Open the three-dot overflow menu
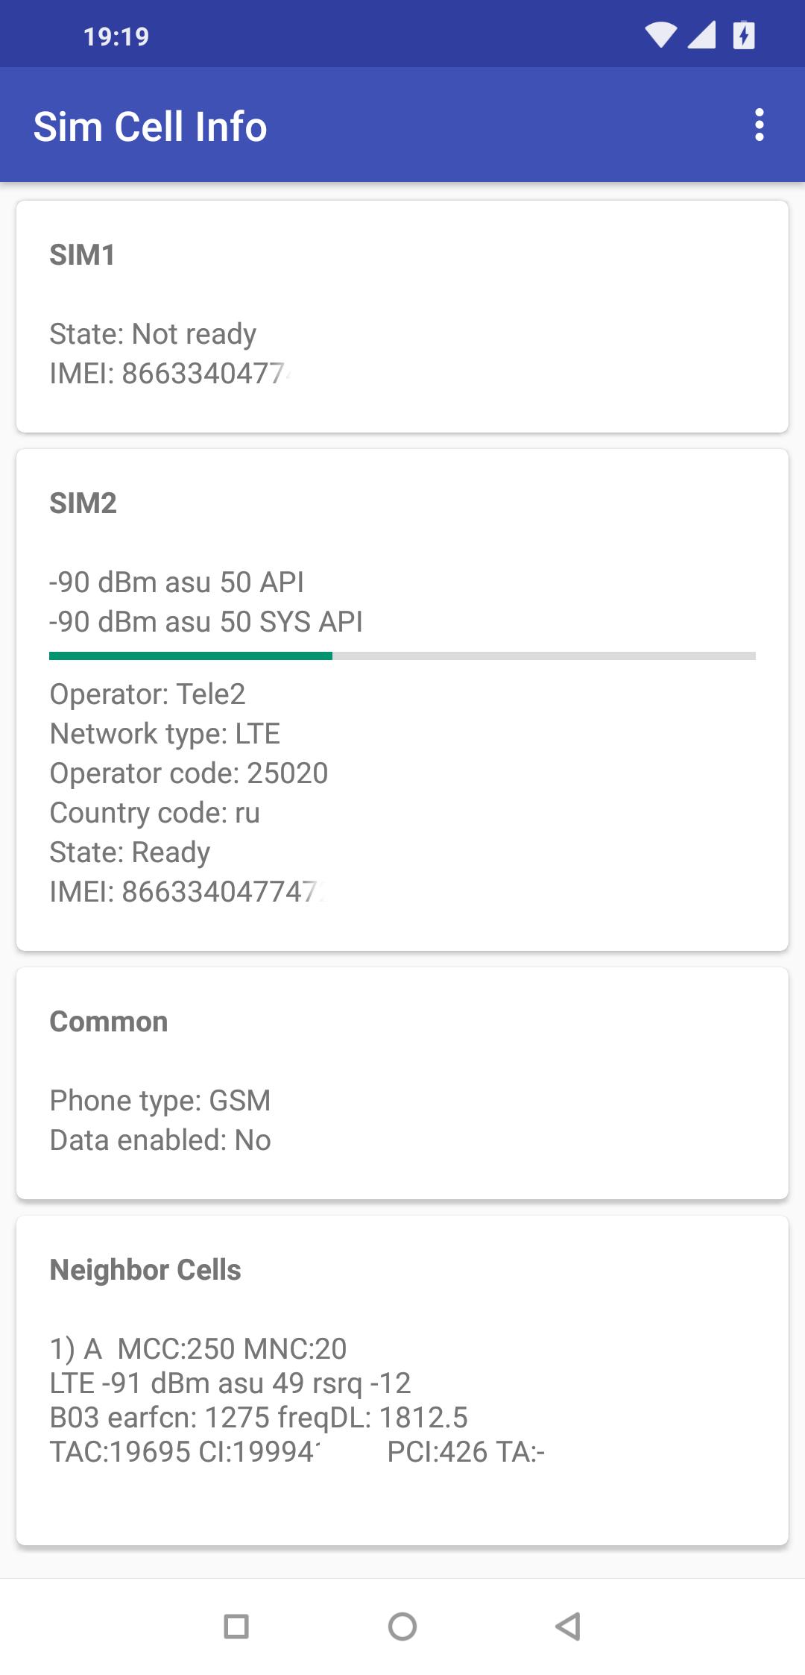This screenshot has height=1675, width=805. pos(759,125)
